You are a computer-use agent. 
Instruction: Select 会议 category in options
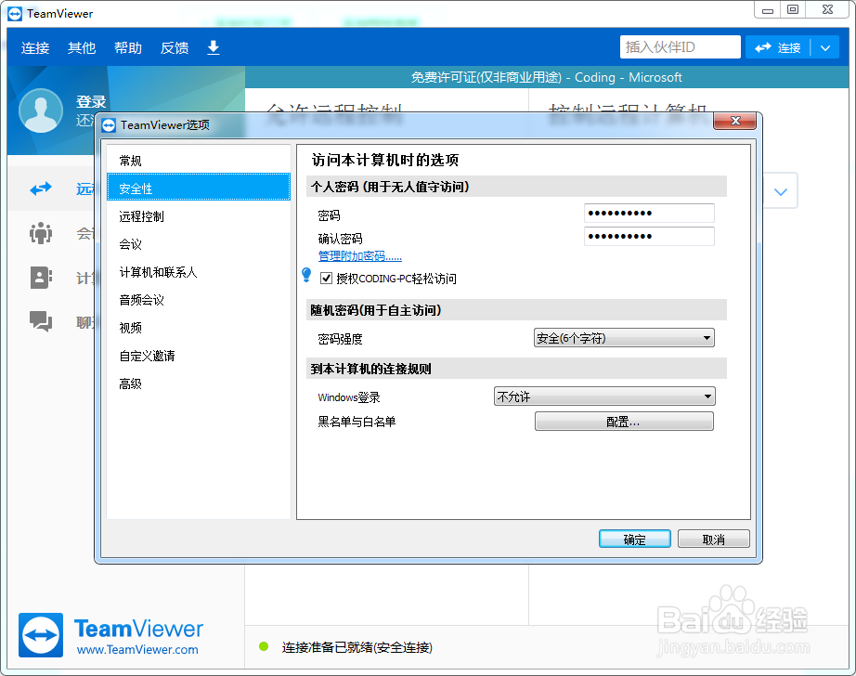199,244
